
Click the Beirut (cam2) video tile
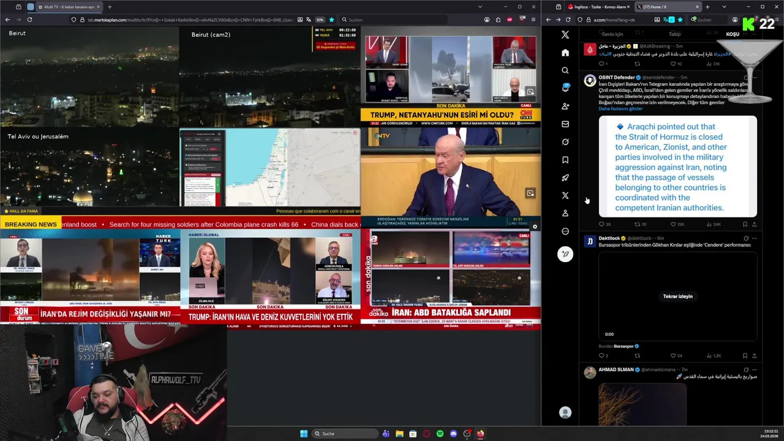tap(270, 77)
